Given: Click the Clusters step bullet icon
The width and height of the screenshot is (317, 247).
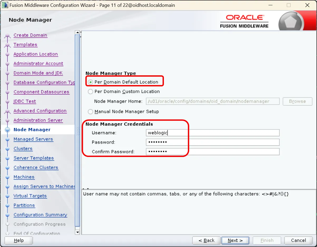Looking at the screenshot, I should tap(8, 149).
